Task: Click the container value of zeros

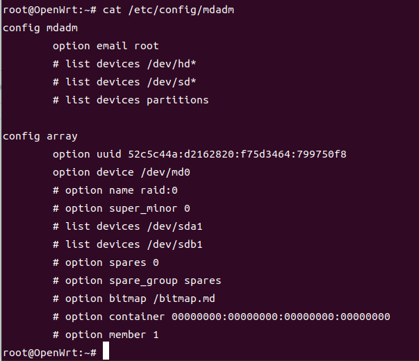Action: pos(281,317)
